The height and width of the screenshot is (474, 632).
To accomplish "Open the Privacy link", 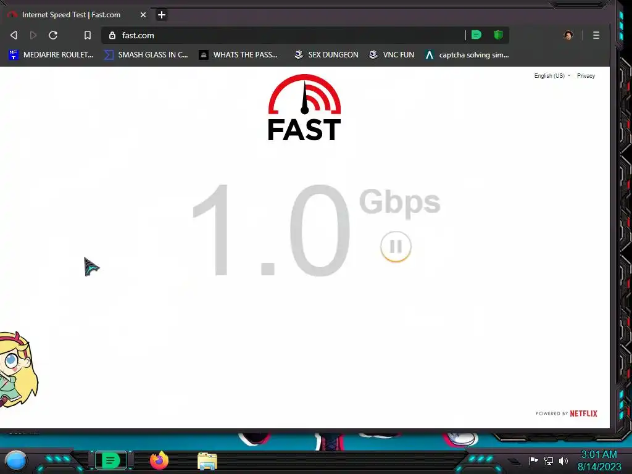I will click(586, 76).
